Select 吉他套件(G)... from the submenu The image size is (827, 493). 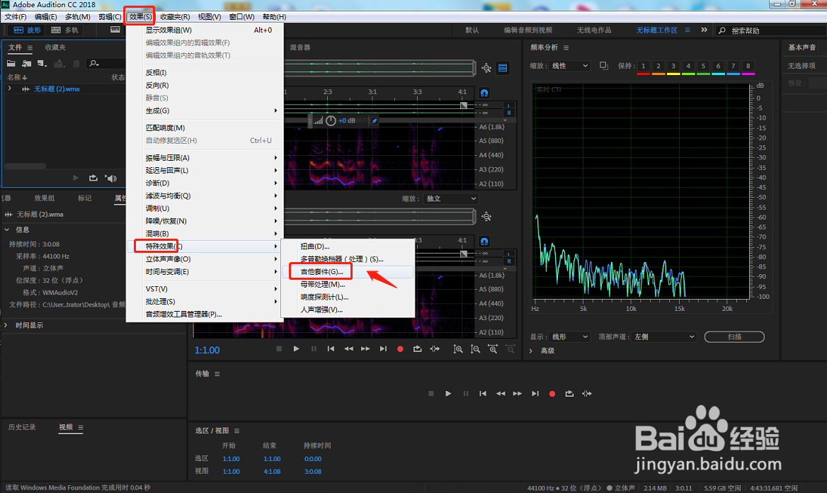click(x=348, y=272)
